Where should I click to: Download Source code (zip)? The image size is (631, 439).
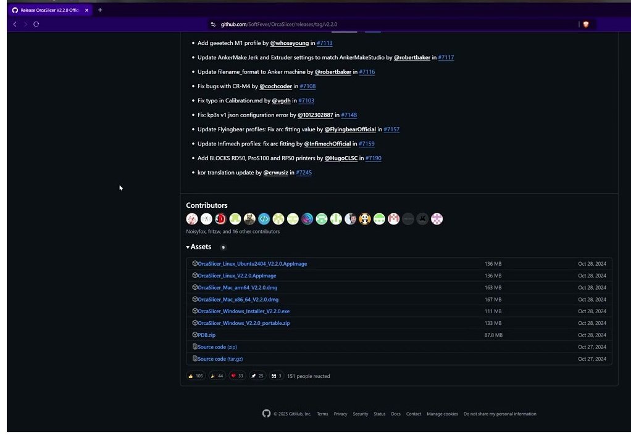(x=217, y=347)
